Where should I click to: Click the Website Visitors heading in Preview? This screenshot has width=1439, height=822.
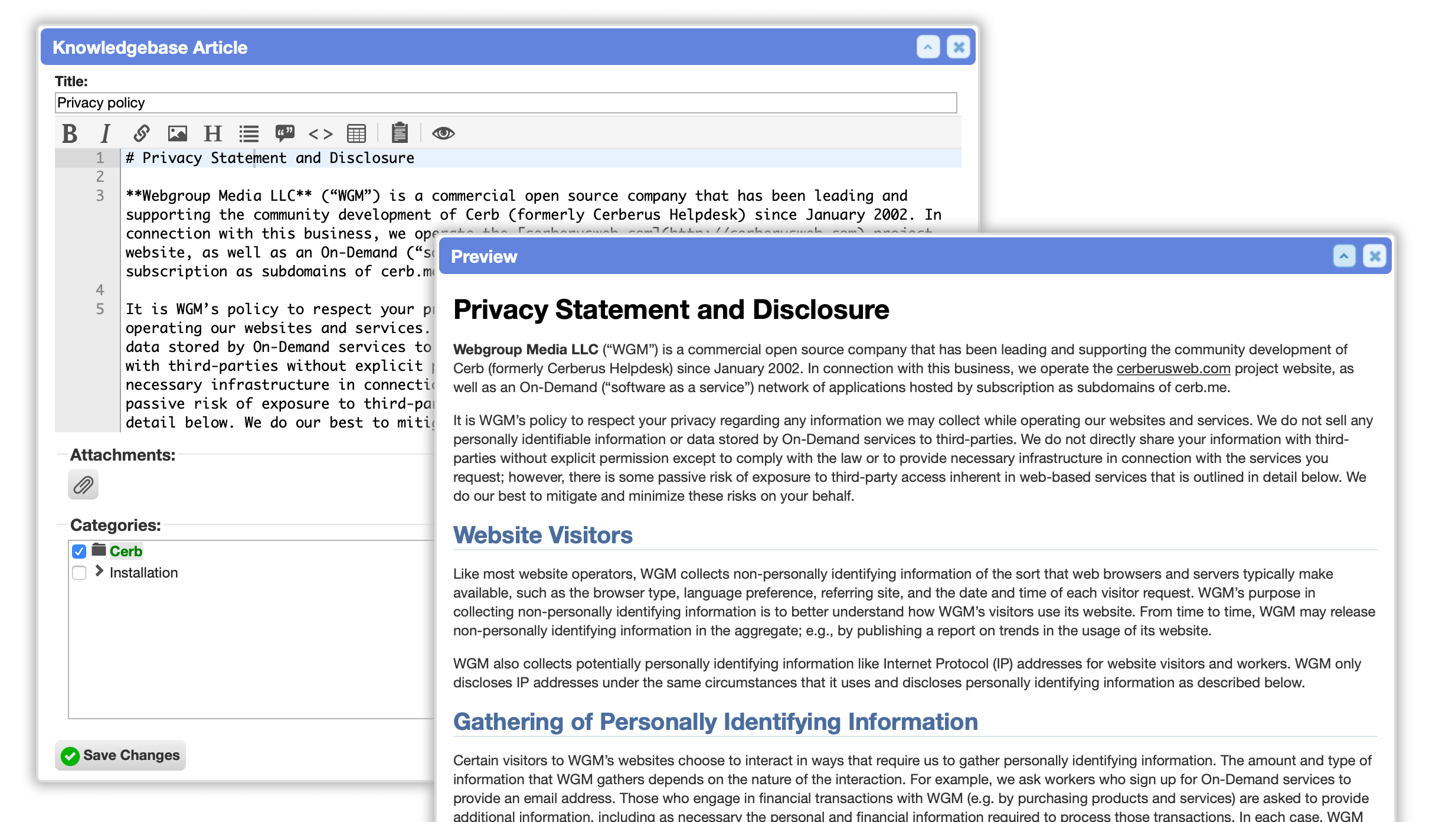click(542, 535)
